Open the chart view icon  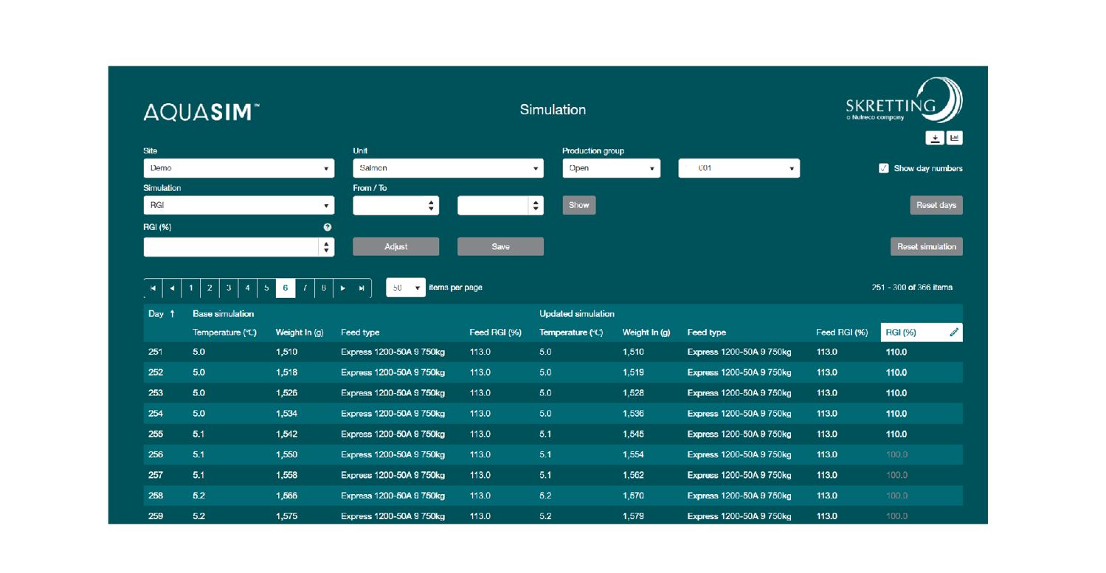pyautogui.click(x=954, y=138)
